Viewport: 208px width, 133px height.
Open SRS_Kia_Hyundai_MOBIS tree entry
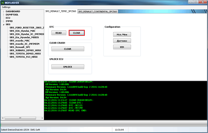click(24, 37)
